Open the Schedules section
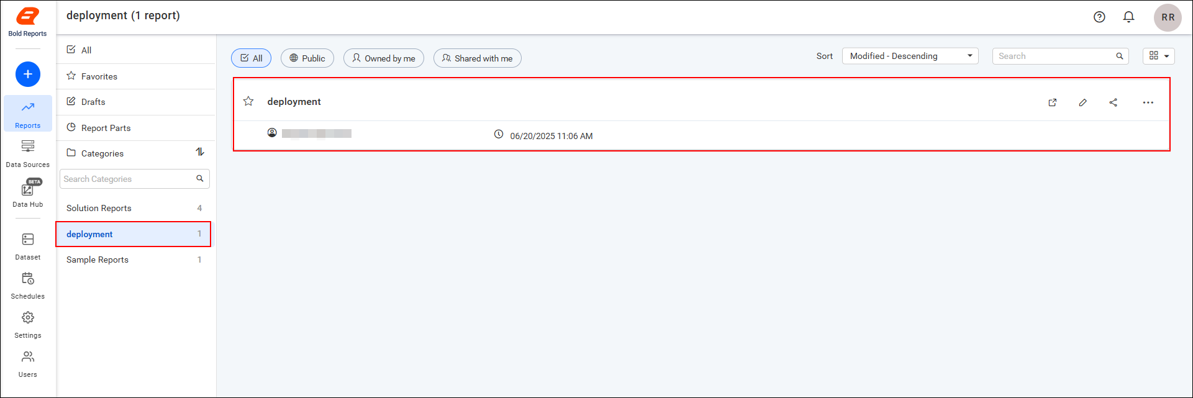This screenshot has width=1193, height=398. [x=28, y=286]
